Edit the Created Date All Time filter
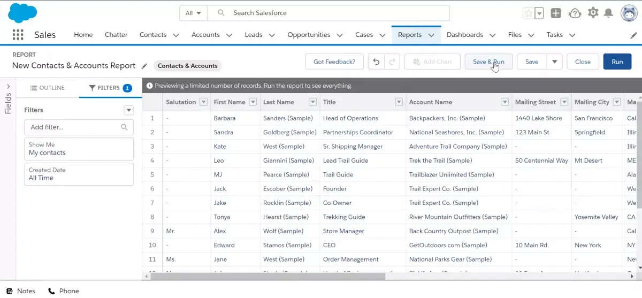Screen dimensions: 642x298 (79, 174)
